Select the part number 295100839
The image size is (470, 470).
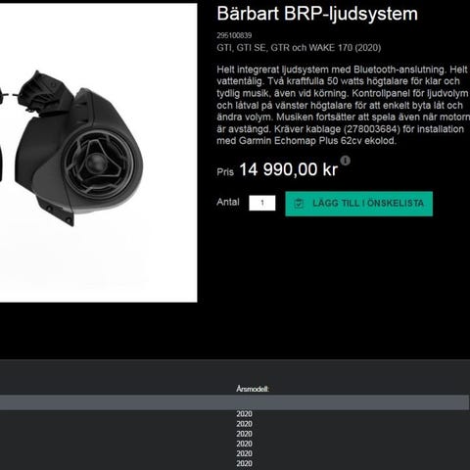coord(234,35)
